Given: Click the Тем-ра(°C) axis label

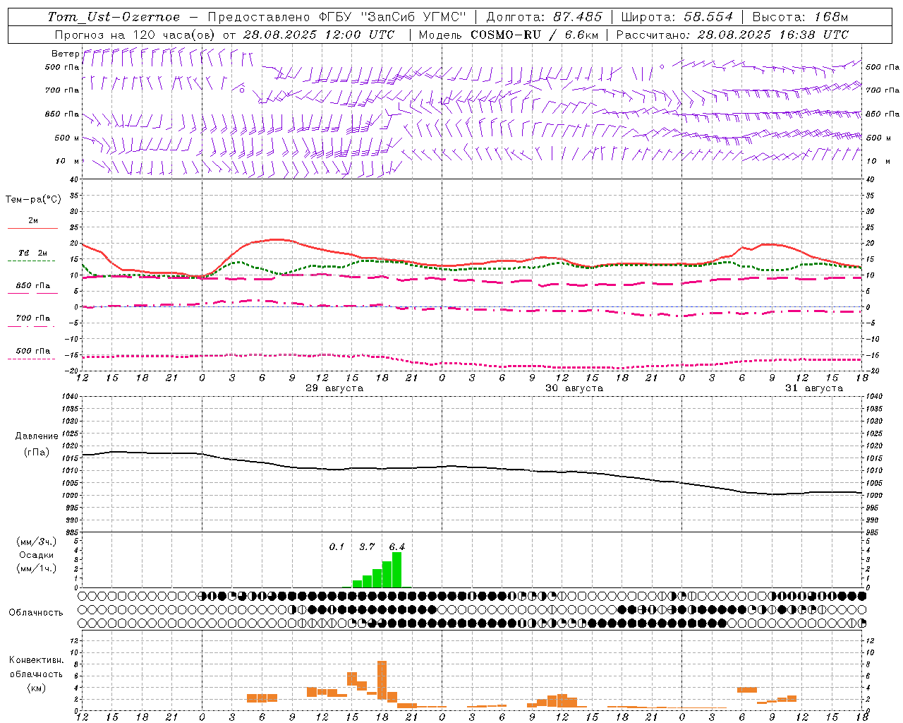Looking at the screenshot, I should point(33,199).
